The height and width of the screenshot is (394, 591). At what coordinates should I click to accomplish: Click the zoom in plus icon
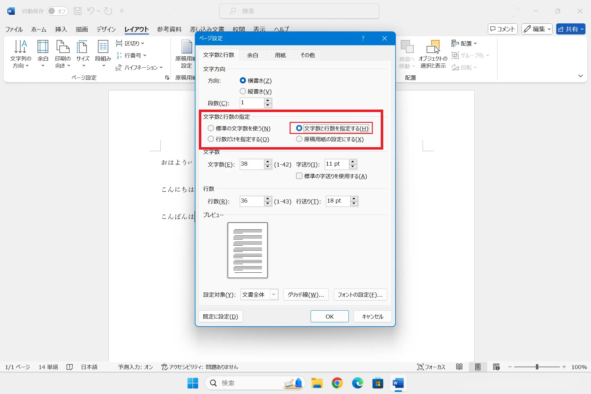564,367
